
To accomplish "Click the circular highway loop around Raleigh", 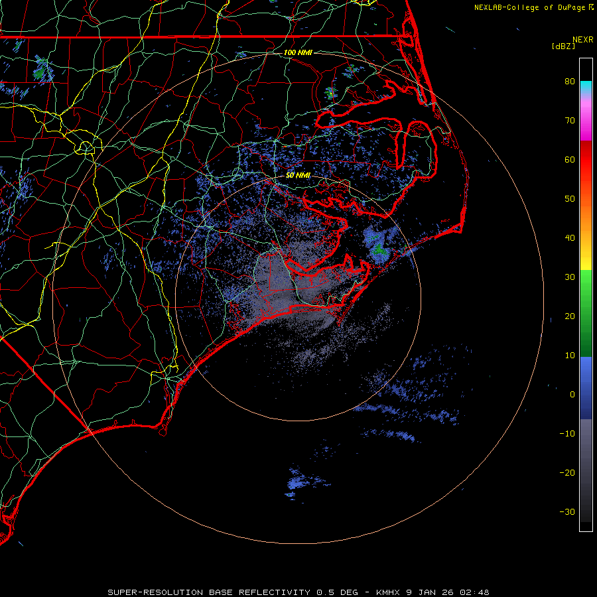I will pyautogui.click(x=86, y=147).
